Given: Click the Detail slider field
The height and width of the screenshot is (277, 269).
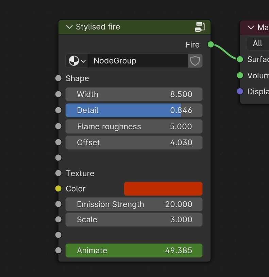Looking at the screenshot, I should click(x=134, y=110).
